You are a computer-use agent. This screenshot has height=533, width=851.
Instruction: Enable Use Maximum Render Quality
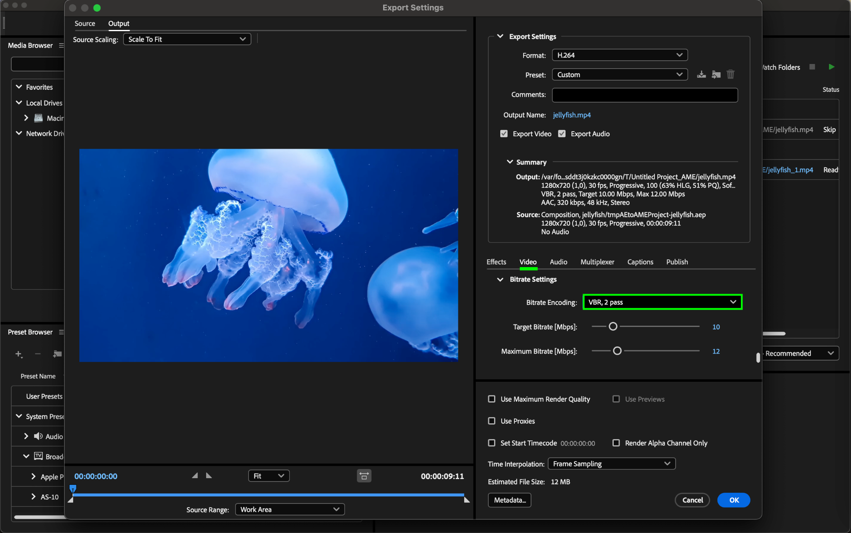pos(492,399)
